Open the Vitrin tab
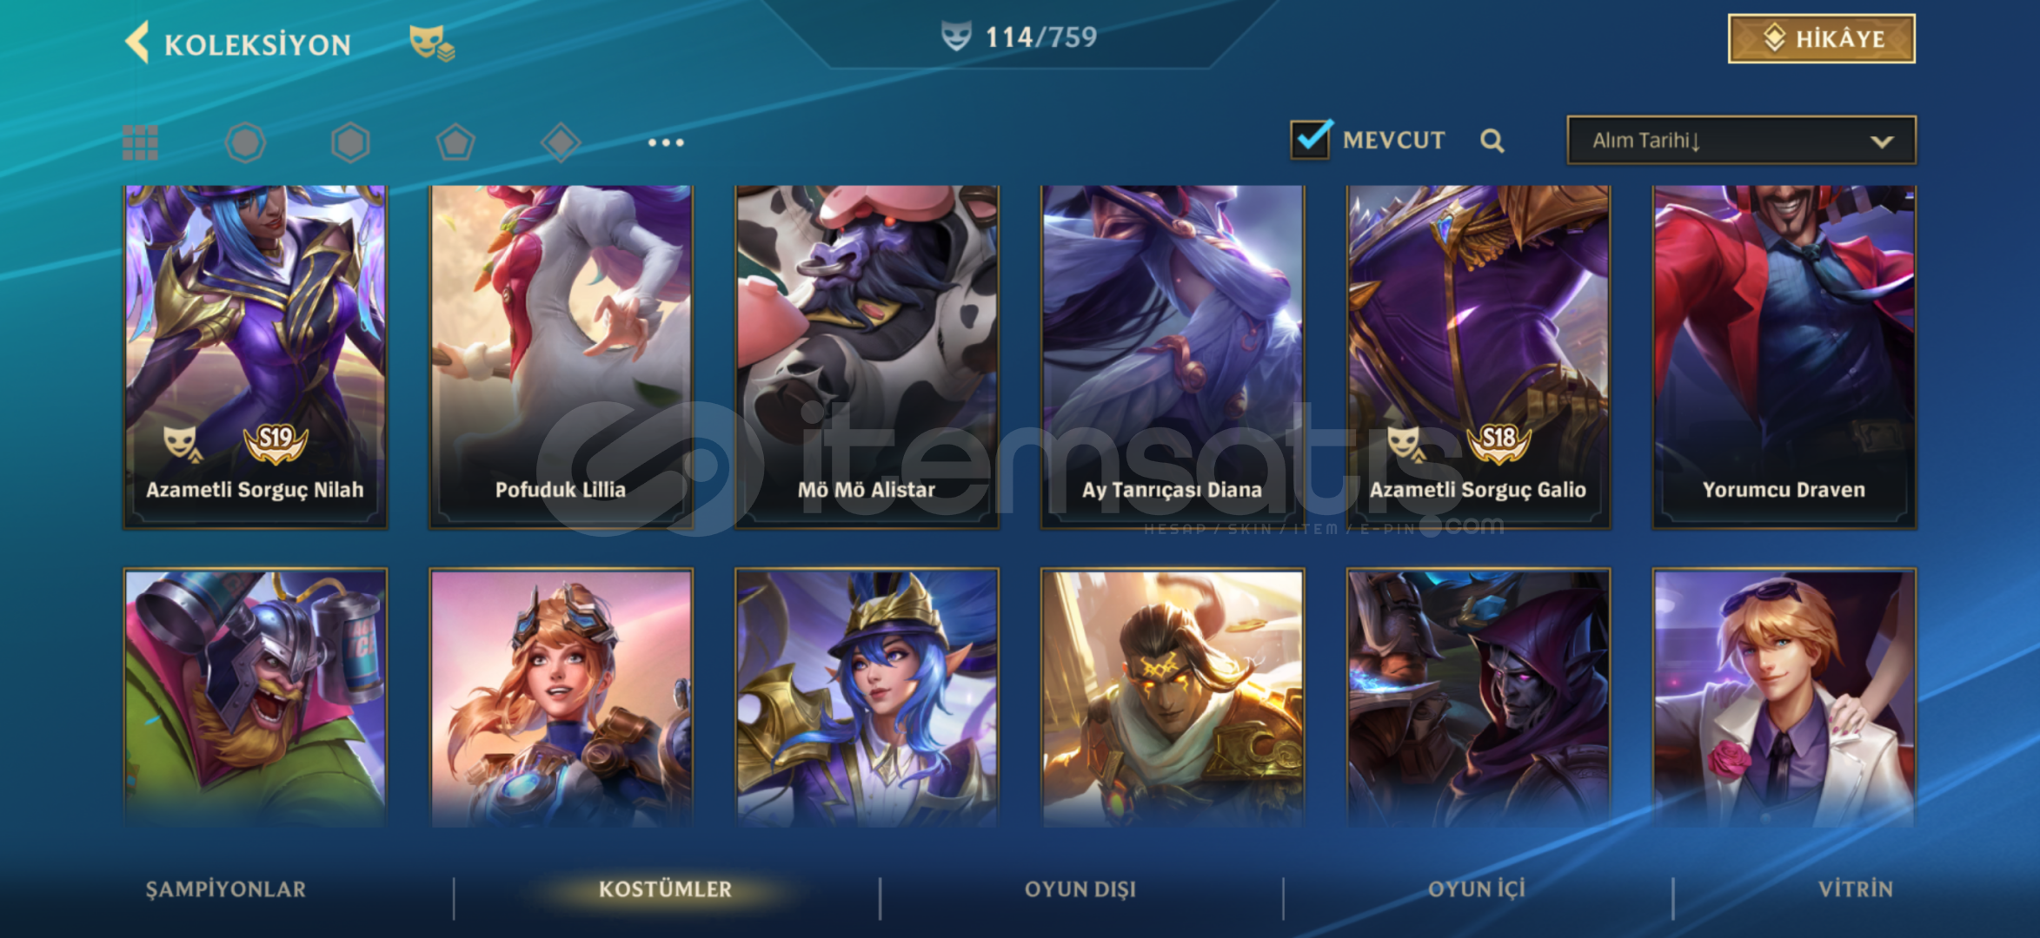 [1856, 889]
